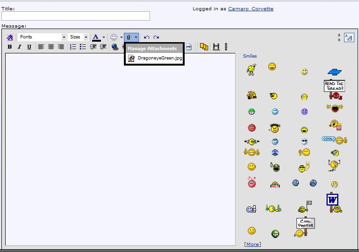Insert the Help banner smiley

(275, 185)
